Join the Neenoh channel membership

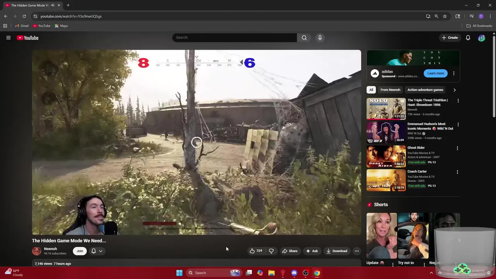click(x=80, y=251)
